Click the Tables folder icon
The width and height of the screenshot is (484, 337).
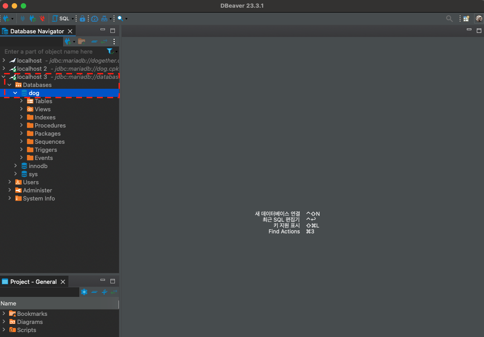coord(30,101)
